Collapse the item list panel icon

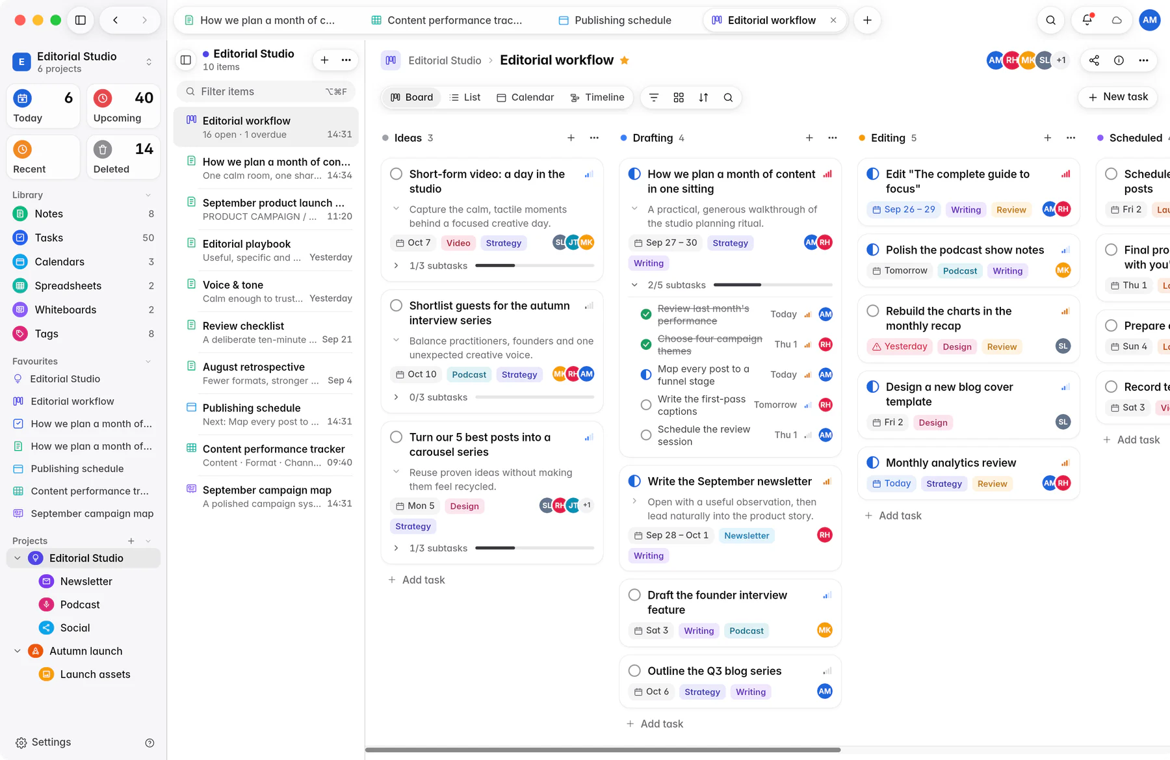coord(186,60)
